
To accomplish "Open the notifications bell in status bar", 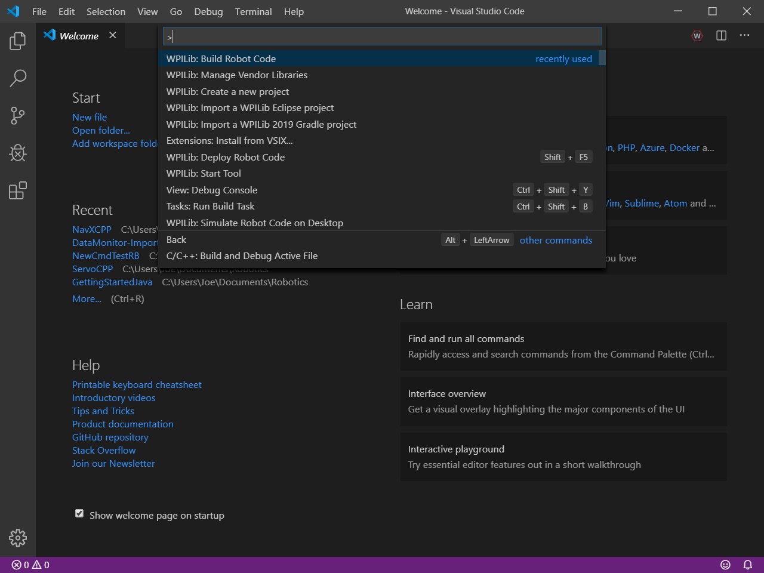I will pyautogui.click(x=747, y=565).
